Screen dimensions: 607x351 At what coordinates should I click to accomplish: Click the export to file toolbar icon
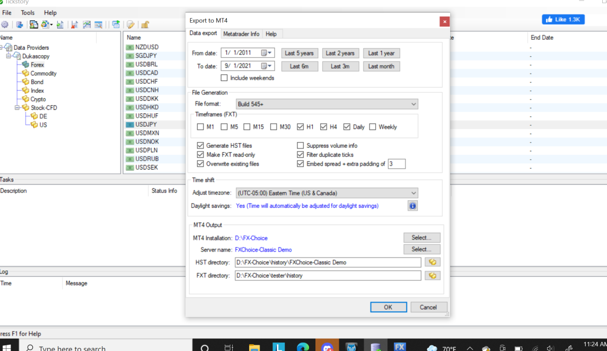(45, 24)
